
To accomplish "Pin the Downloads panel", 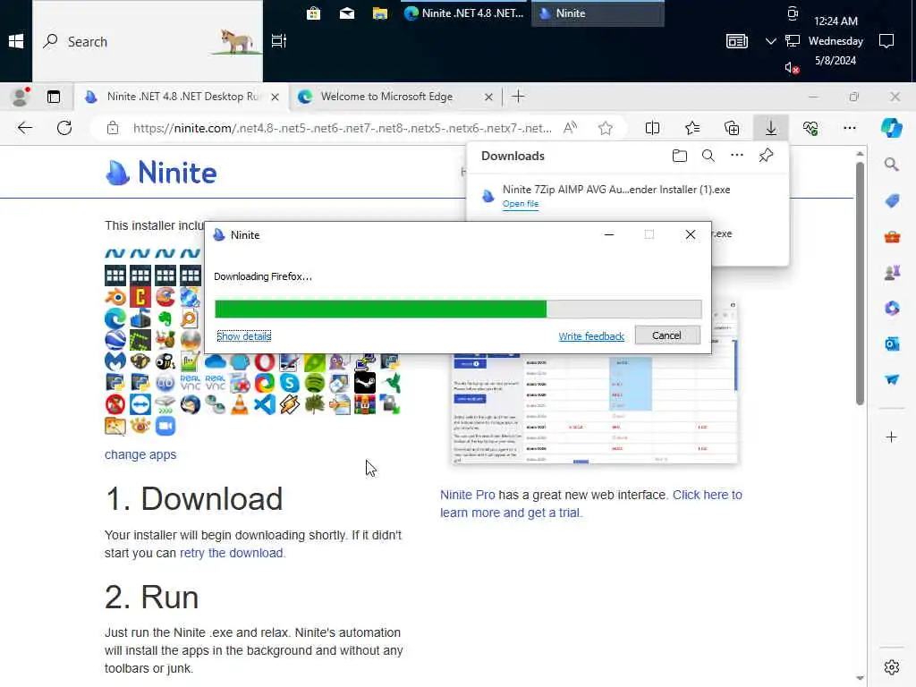I will tap(766, 156).
